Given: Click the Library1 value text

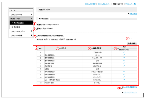Looking at the screenshot, I should [x=50, y=28].
